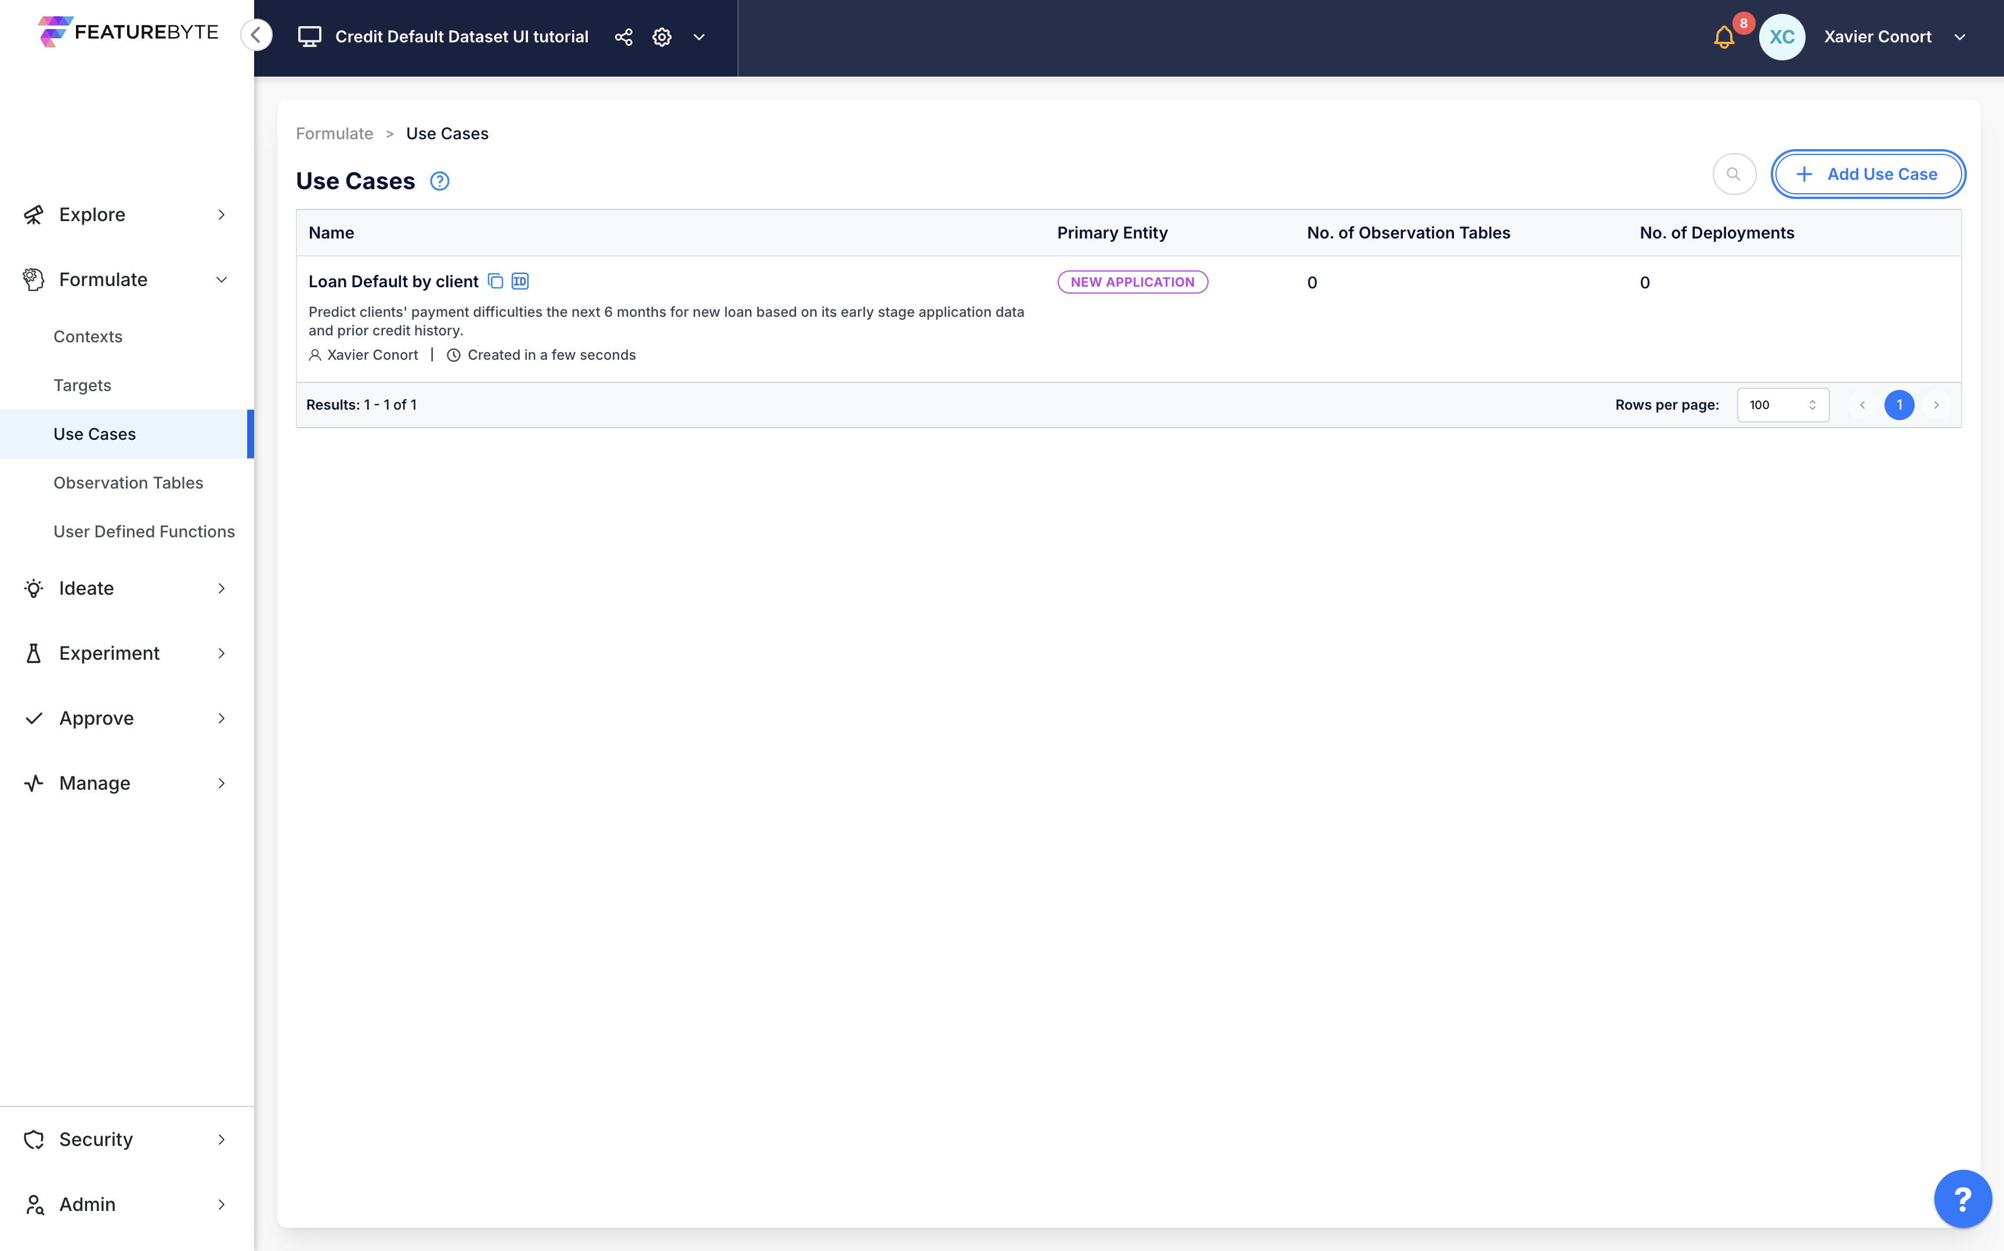Select the Contexts menu item

pos(88,336)
